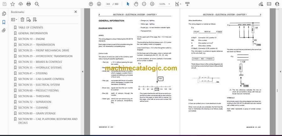Zoom in with plus button

coord(152,4)
